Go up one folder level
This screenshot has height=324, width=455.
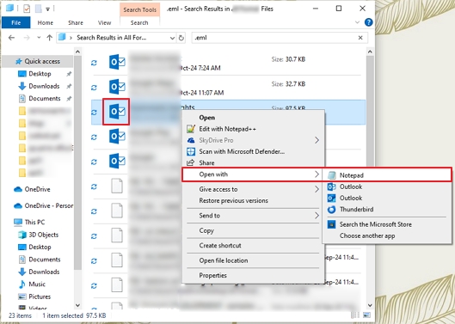(x=49, y=38)
